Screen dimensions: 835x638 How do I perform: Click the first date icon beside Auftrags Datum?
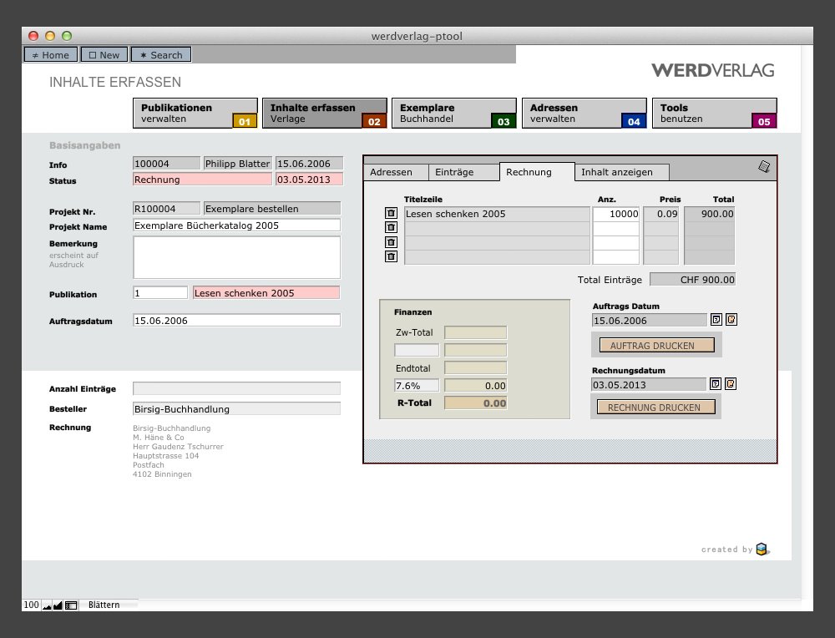[x=716, y=320]
